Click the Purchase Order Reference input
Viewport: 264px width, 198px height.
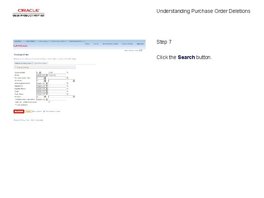tap(57, 99)
